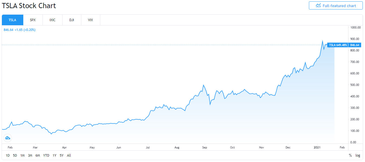The image size is (365, 162).
Task: Show All time range data
Action: pyautogui.click(x=69, y=155)
